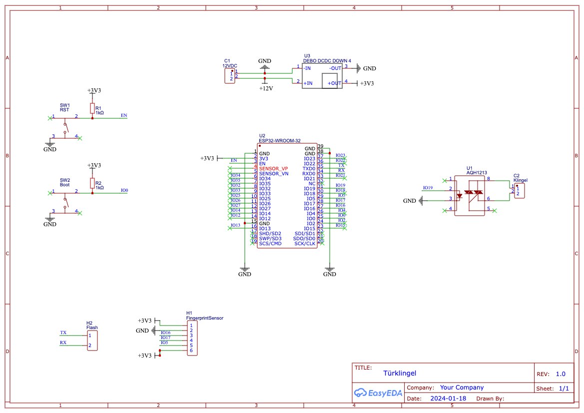The width and height of the screenshot is (584, 413).
Task: Select the GND symbol below SW1
Action: [x=50, y=146]
